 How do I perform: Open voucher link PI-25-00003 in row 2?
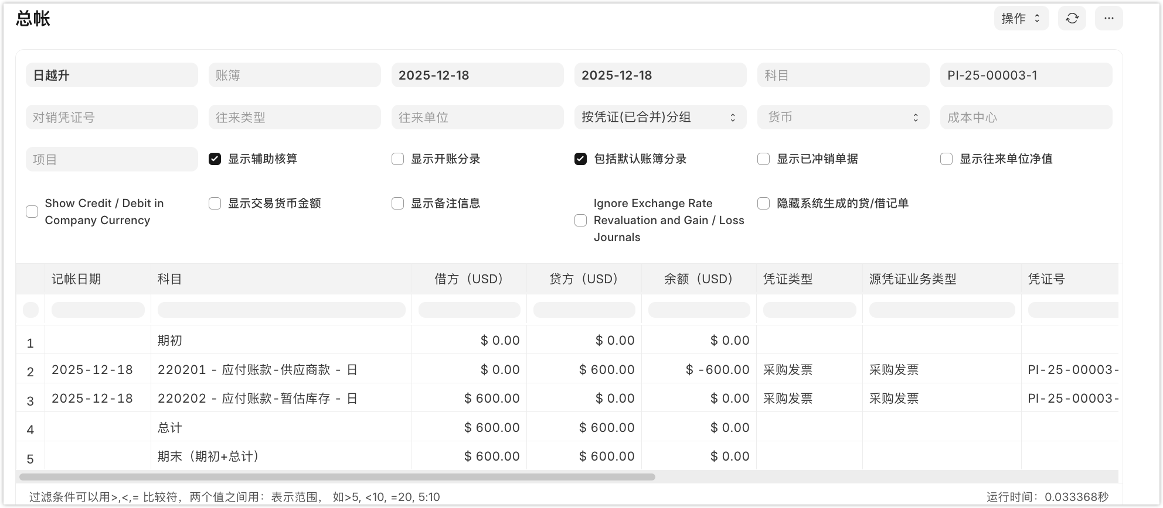coord(1072,370)
